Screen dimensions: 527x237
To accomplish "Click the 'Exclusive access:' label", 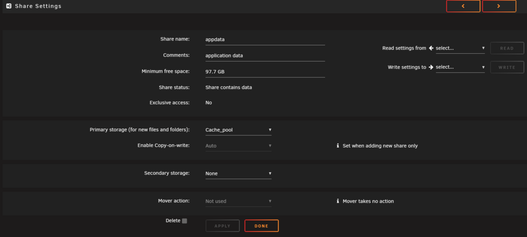I will point(170,102).
